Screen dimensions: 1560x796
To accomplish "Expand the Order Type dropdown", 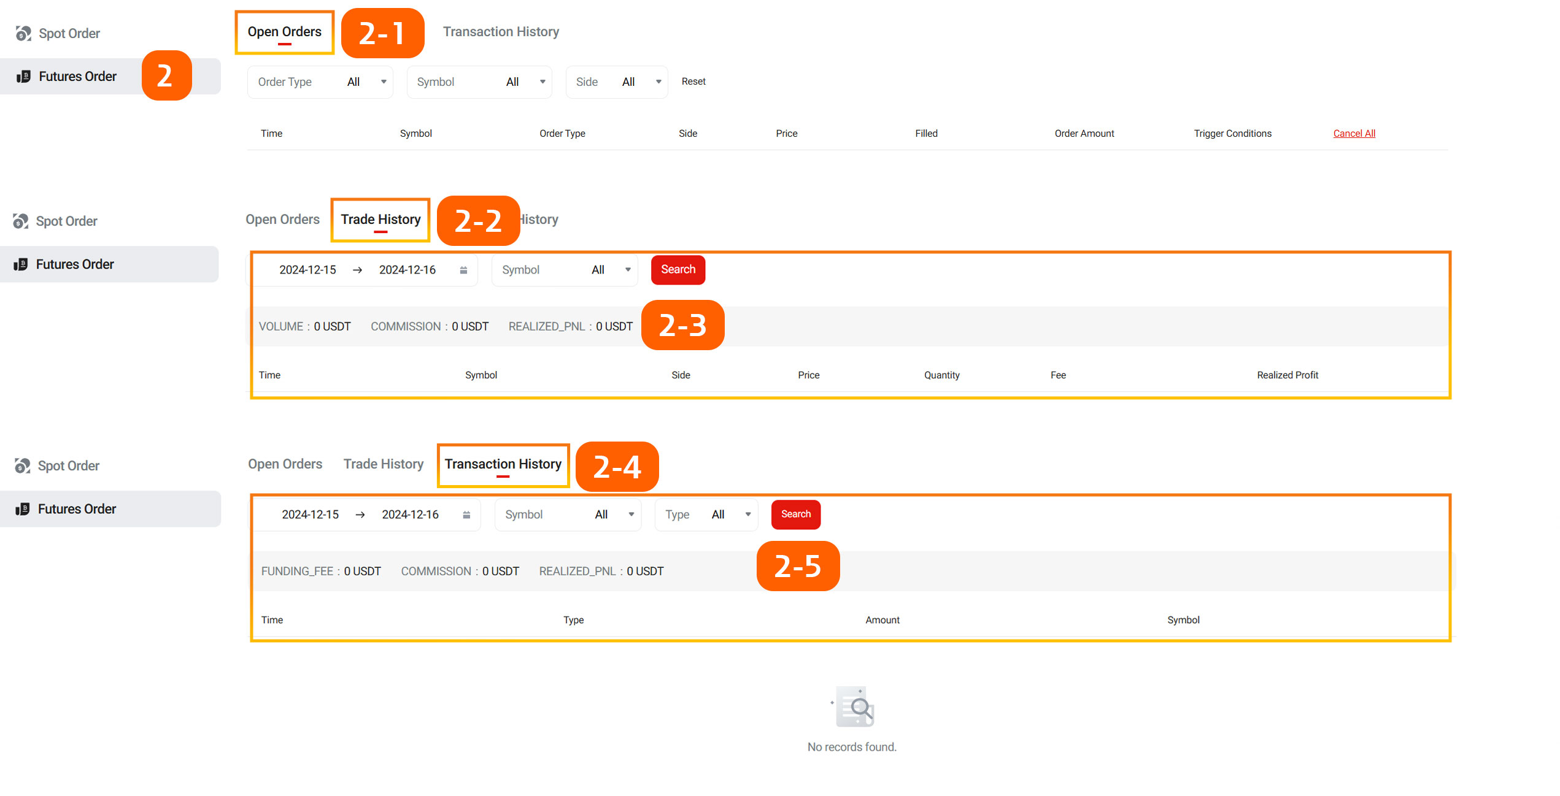I will pyautogui.click(x=320, y=82).
